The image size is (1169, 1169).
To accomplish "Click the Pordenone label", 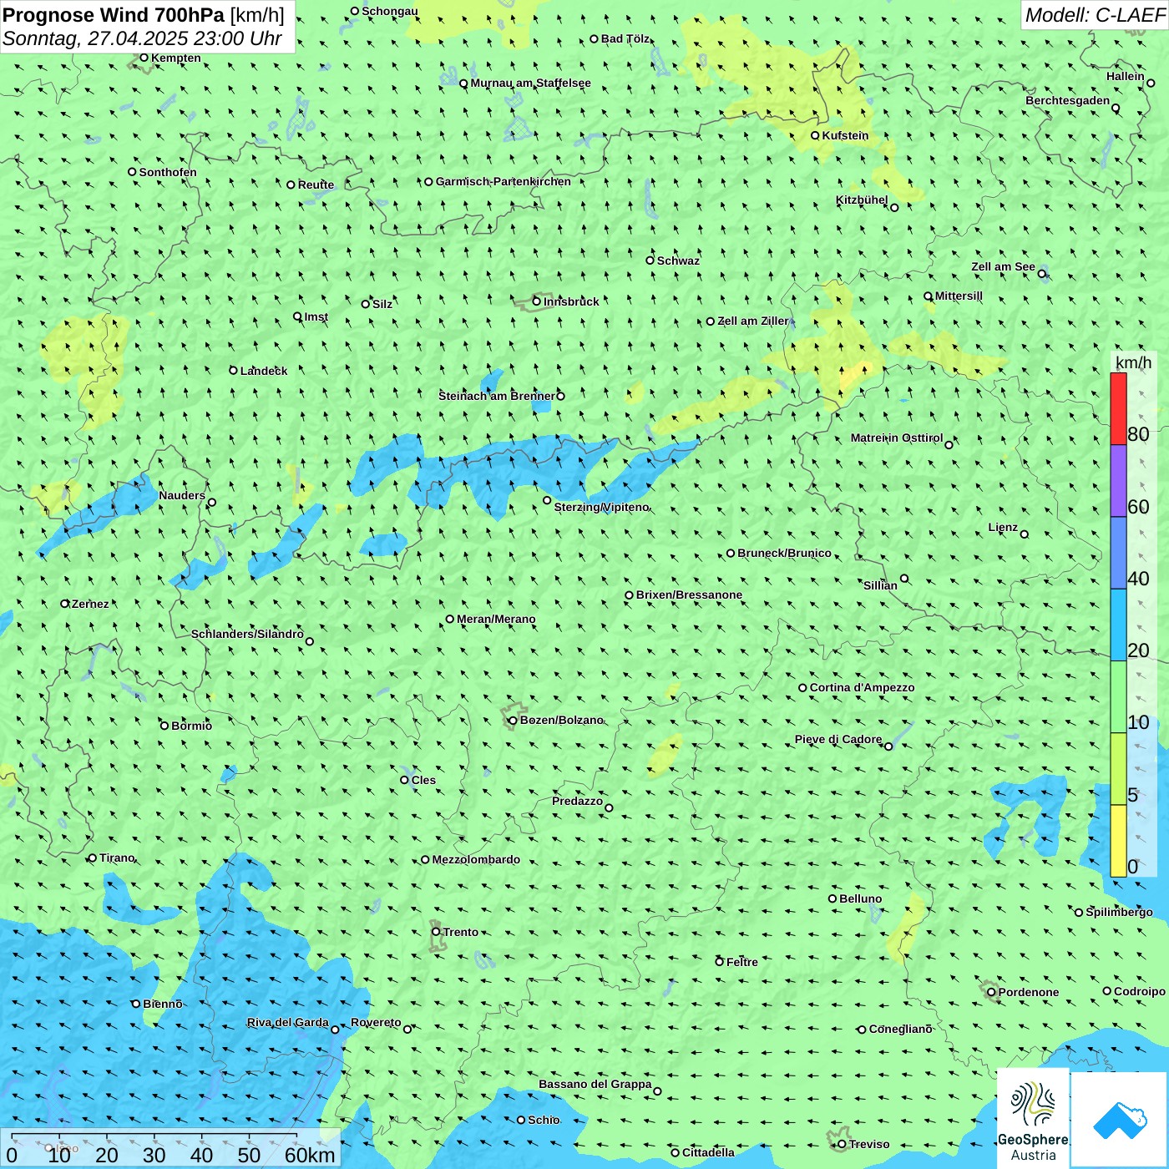I will [x=1028, y=992].
